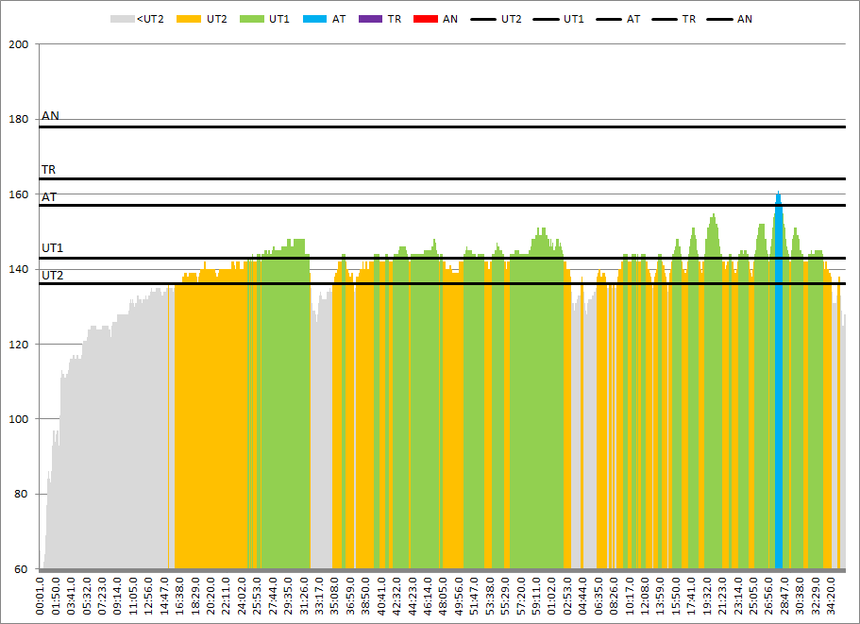860x624 pixels.
Task: Click the 34:20.0 time label on the horizontal axis
Action: (831, 595)
